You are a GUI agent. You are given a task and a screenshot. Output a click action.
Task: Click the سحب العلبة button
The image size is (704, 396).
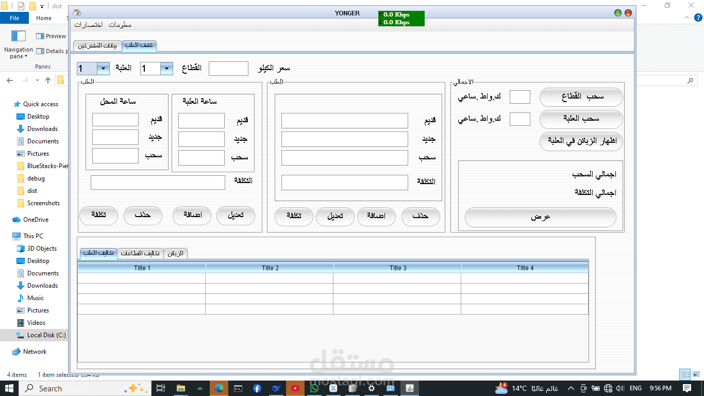point(581,119)
